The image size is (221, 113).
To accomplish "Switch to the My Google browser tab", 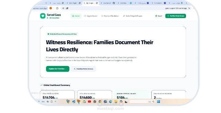I will click(90, 3).
